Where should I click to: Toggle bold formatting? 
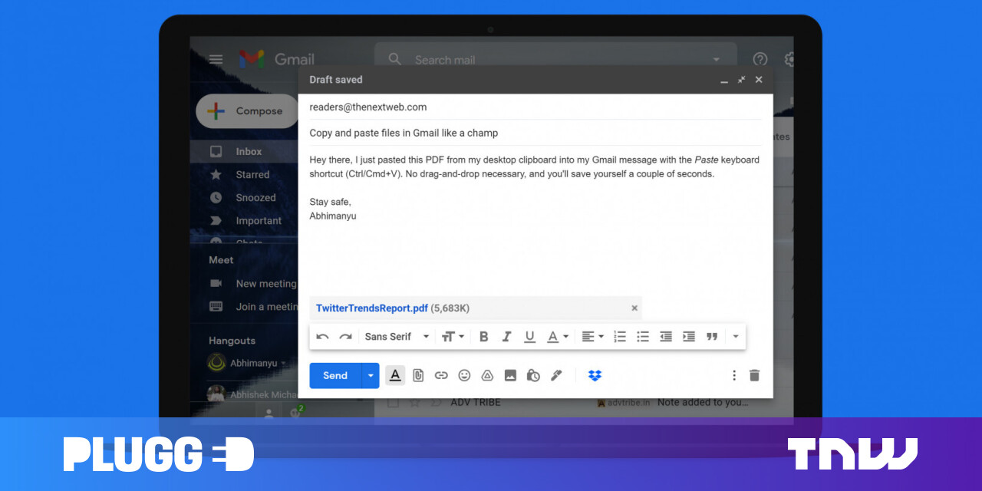tap(483, 336)
